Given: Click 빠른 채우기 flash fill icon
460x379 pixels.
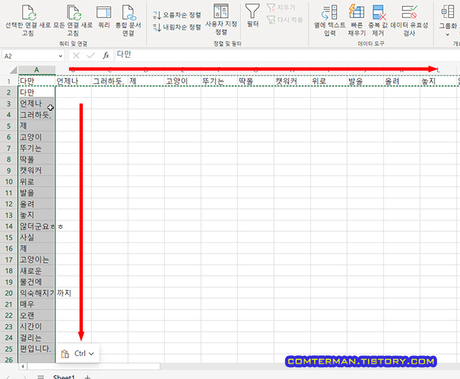Looking at the screenshot, I should [x=356, y=12].
